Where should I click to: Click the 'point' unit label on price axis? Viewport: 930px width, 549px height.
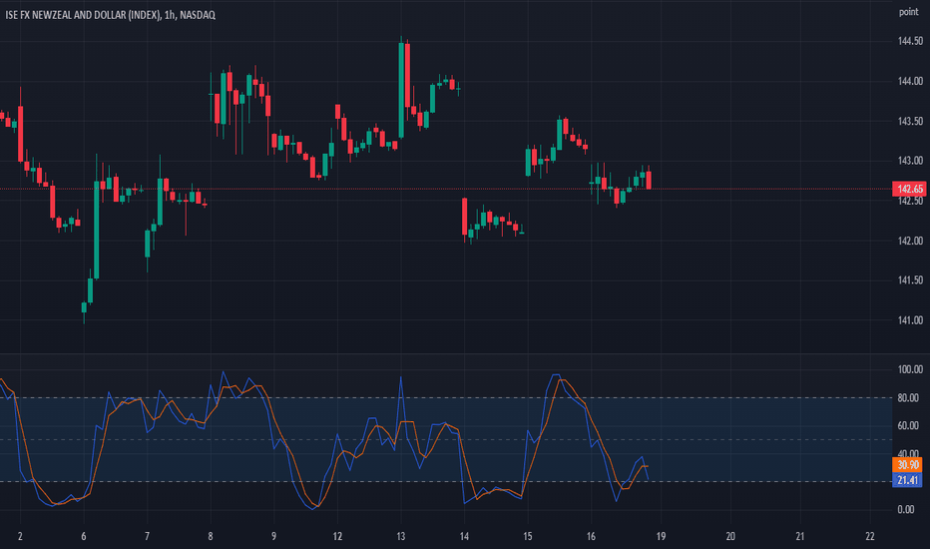(x=909, y=12)
